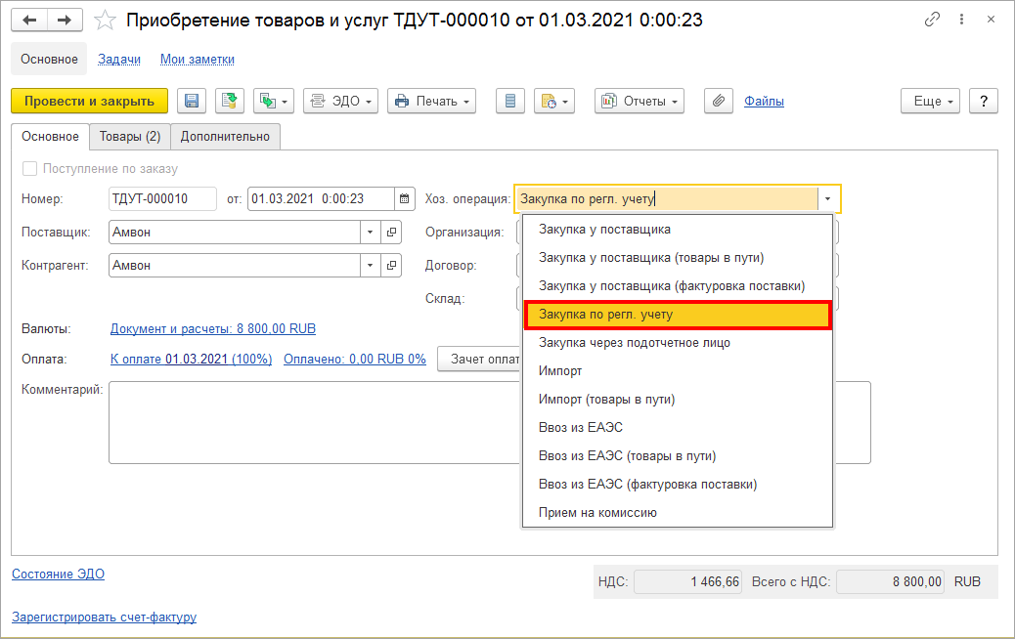Open the Печать dropdown button
The height and width of the screenshot is (639, 1015).
coord(432,101)
